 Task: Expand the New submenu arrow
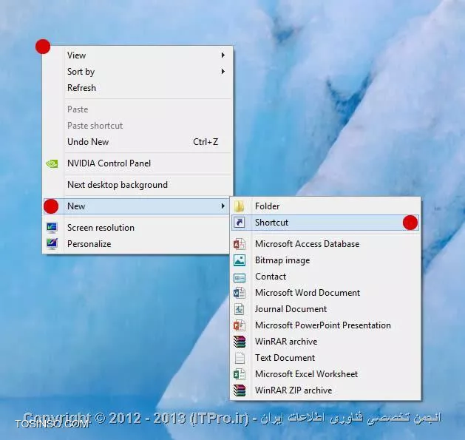(223, 206)
